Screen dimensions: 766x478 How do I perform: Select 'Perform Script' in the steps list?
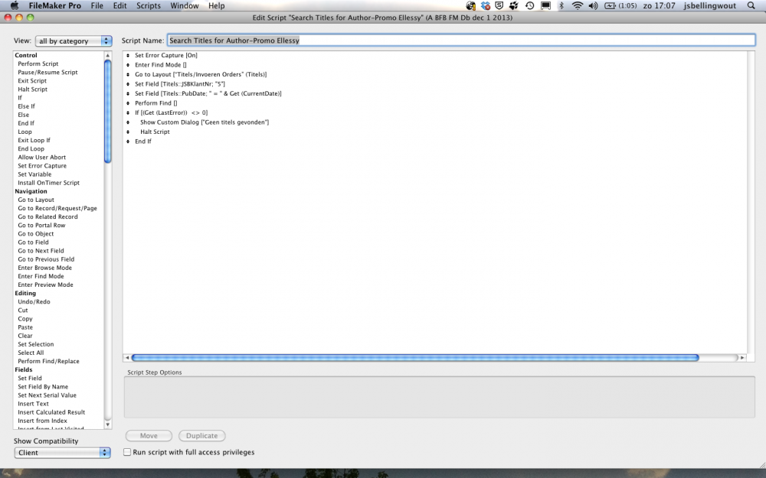pos(38,64)
